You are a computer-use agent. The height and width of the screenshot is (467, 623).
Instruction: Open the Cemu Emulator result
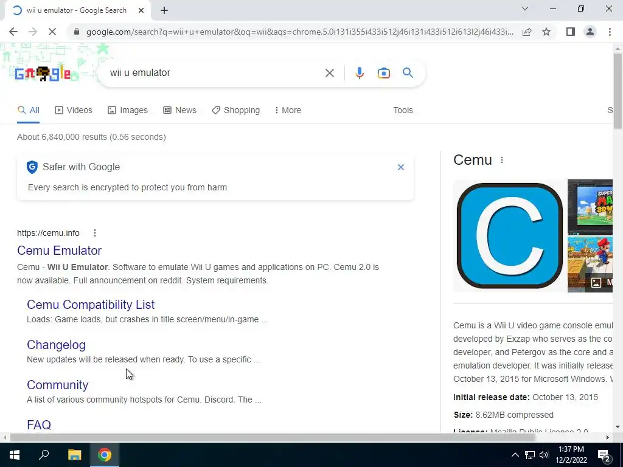tap(59, 251)
